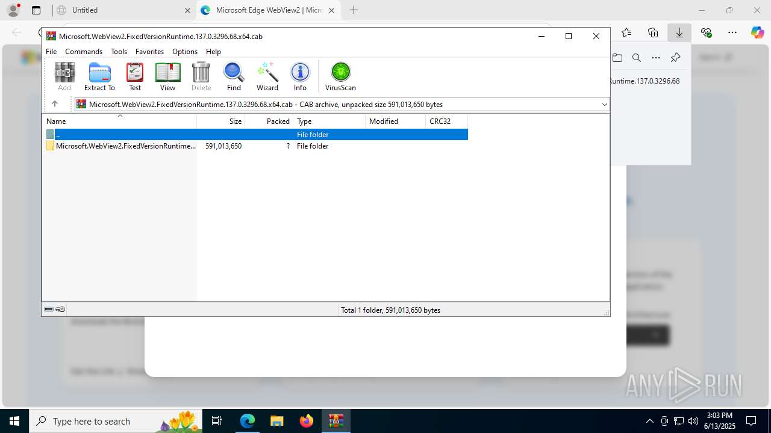Open Edge Collections icon

[653, 32]
